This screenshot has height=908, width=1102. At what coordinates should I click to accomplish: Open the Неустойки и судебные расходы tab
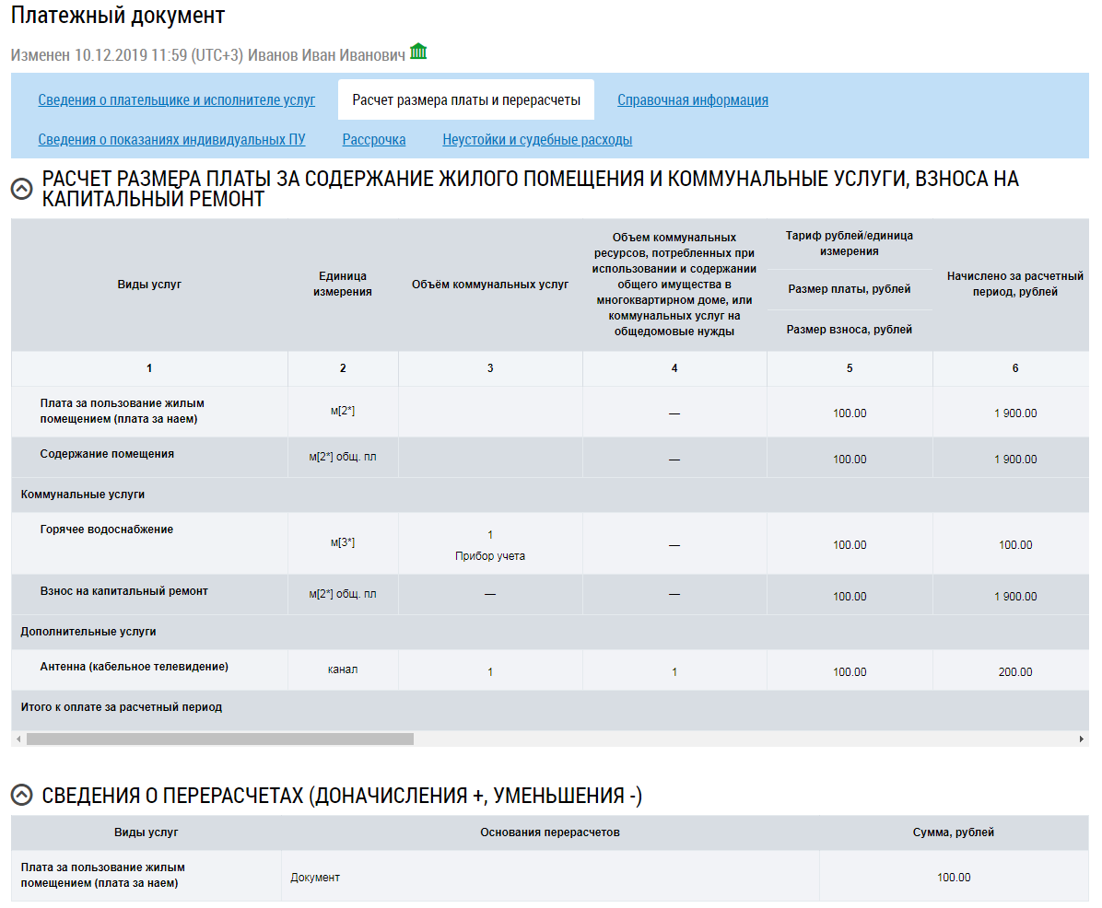coord(537,140)
